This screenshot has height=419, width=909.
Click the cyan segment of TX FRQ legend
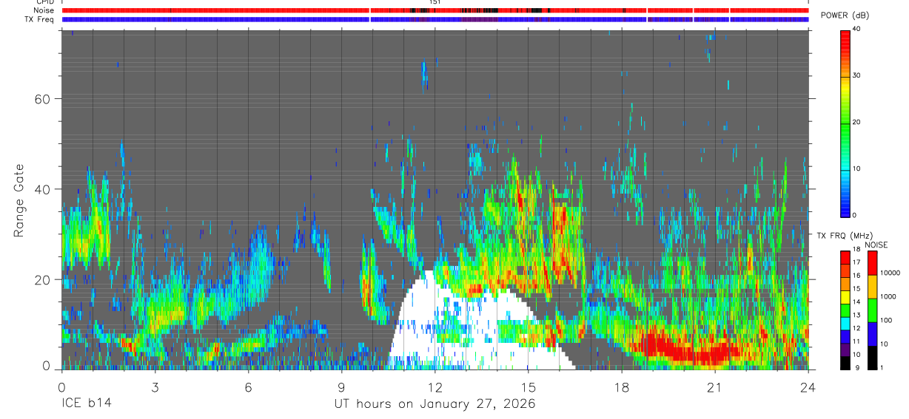coord(845,323)
